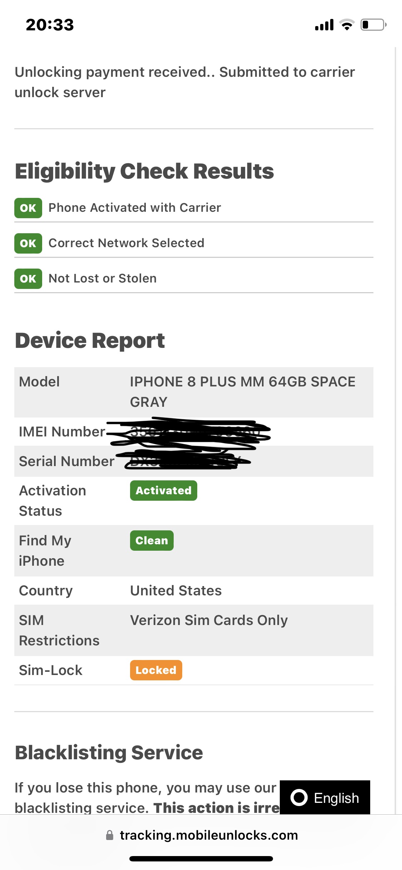This screenshot has height=870, width=402.
Task: Click the Clean badge for Find My iPhone
Action: 152,540
